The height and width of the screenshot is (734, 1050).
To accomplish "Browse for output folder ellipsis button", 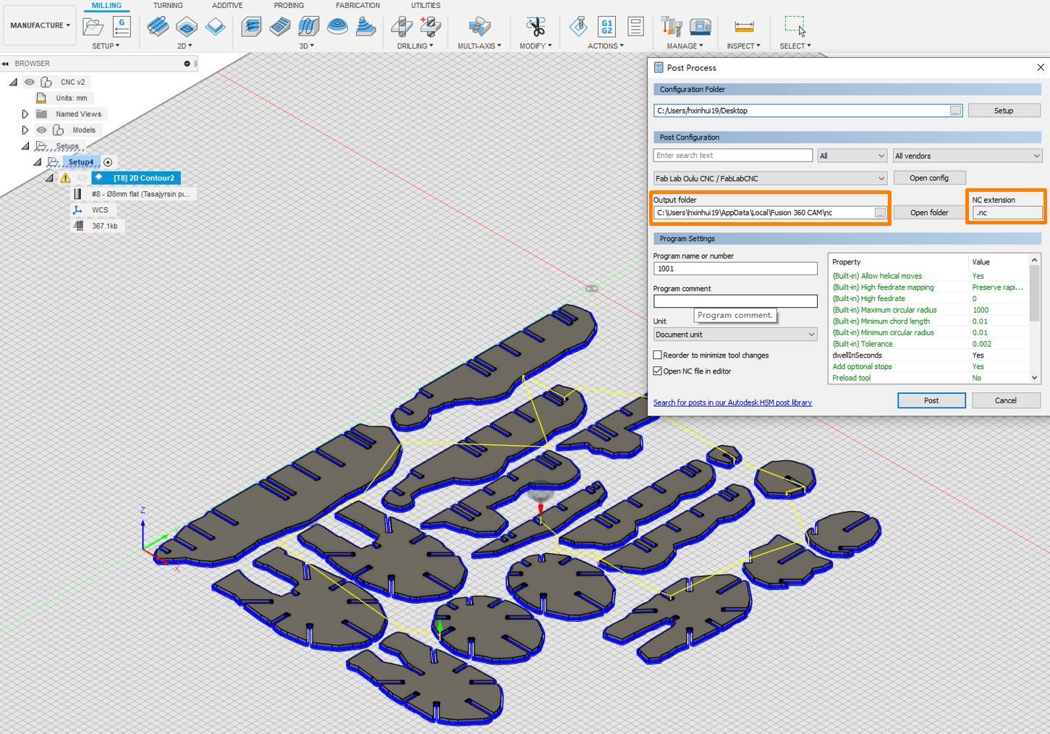I will (x=880, y=213).
